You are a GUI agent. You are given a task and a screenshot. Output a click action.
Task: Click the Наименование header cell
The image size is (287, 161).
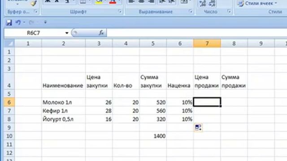(x=63, y=81)
